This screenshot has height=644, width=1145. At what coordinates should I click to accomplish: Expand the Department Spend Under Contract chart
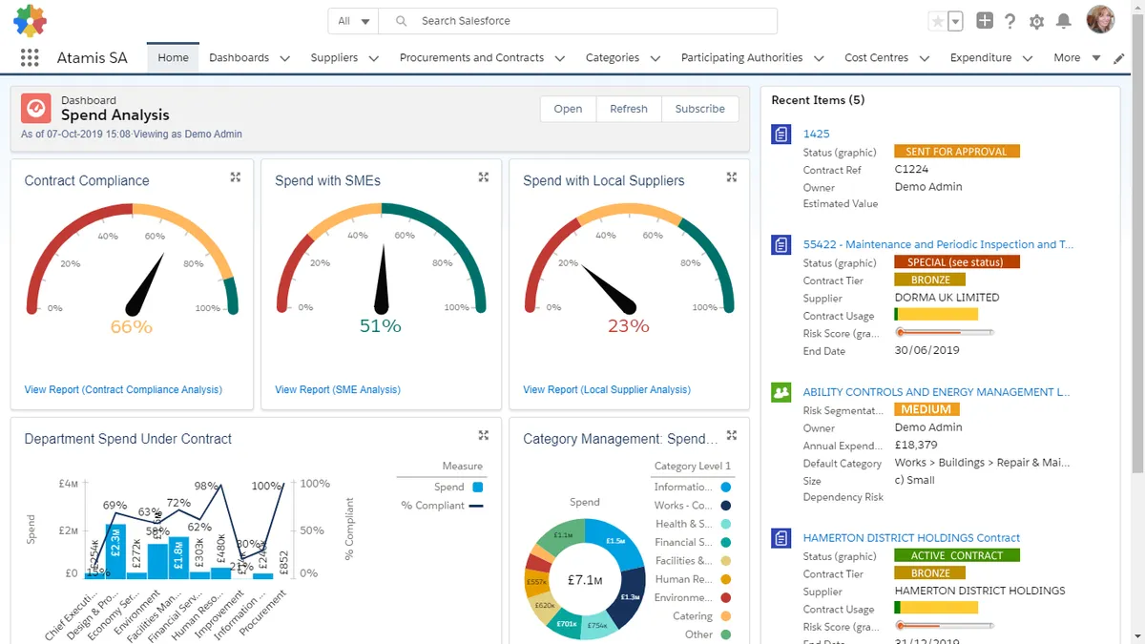(483, 435)
